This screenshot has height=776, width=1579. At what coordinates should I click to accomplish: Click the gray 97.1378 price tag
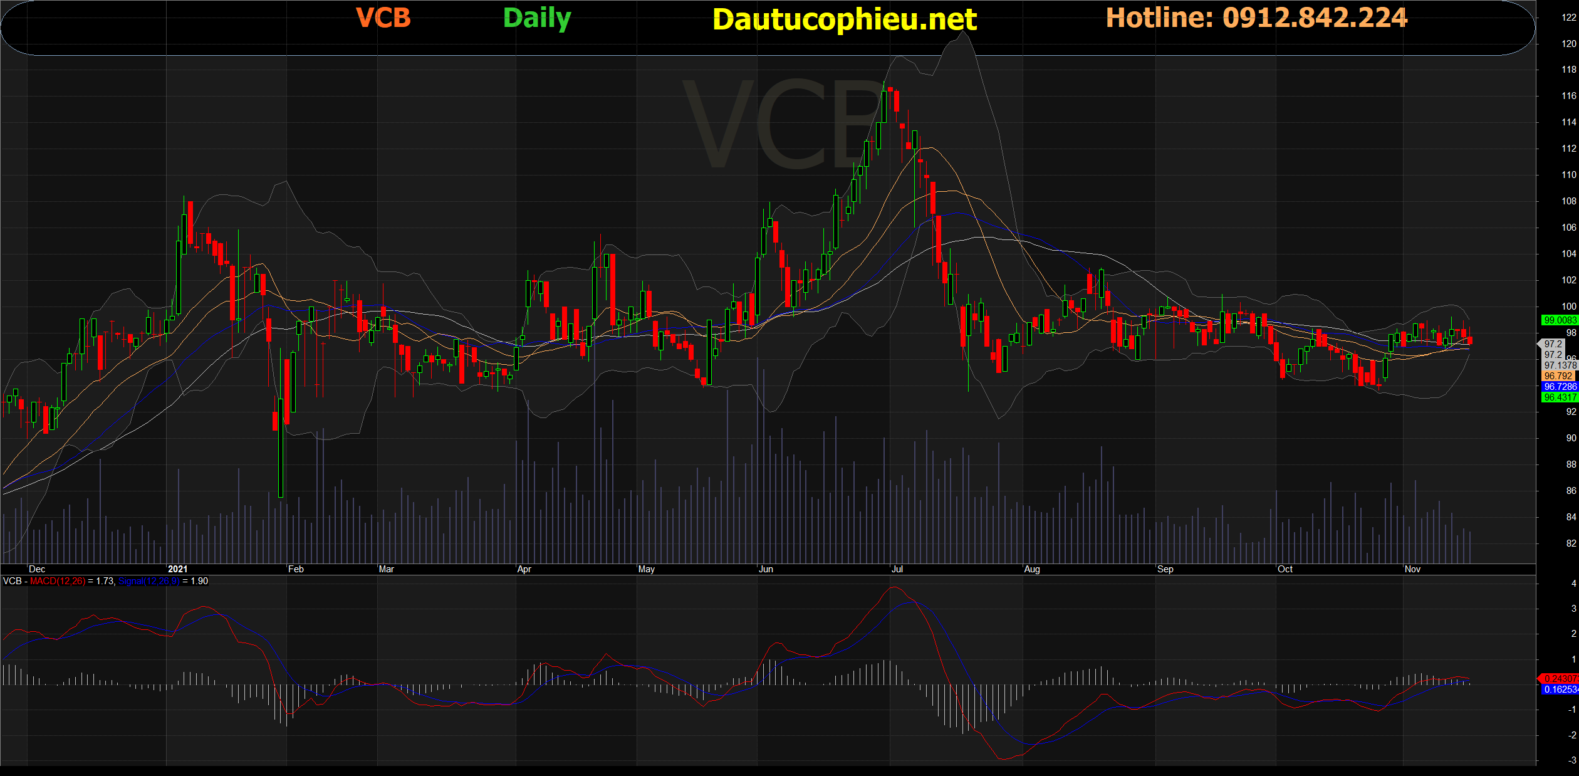[1559, 365]
